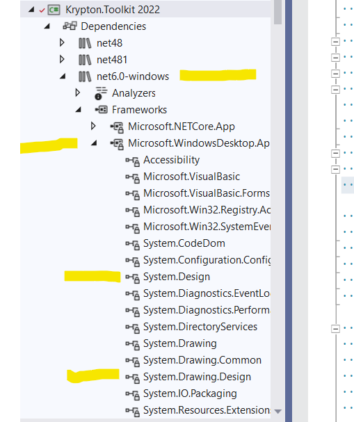This screenshot has height=422, width=354.
Task: Select the Frameworks label
Action: click(140, 110)
